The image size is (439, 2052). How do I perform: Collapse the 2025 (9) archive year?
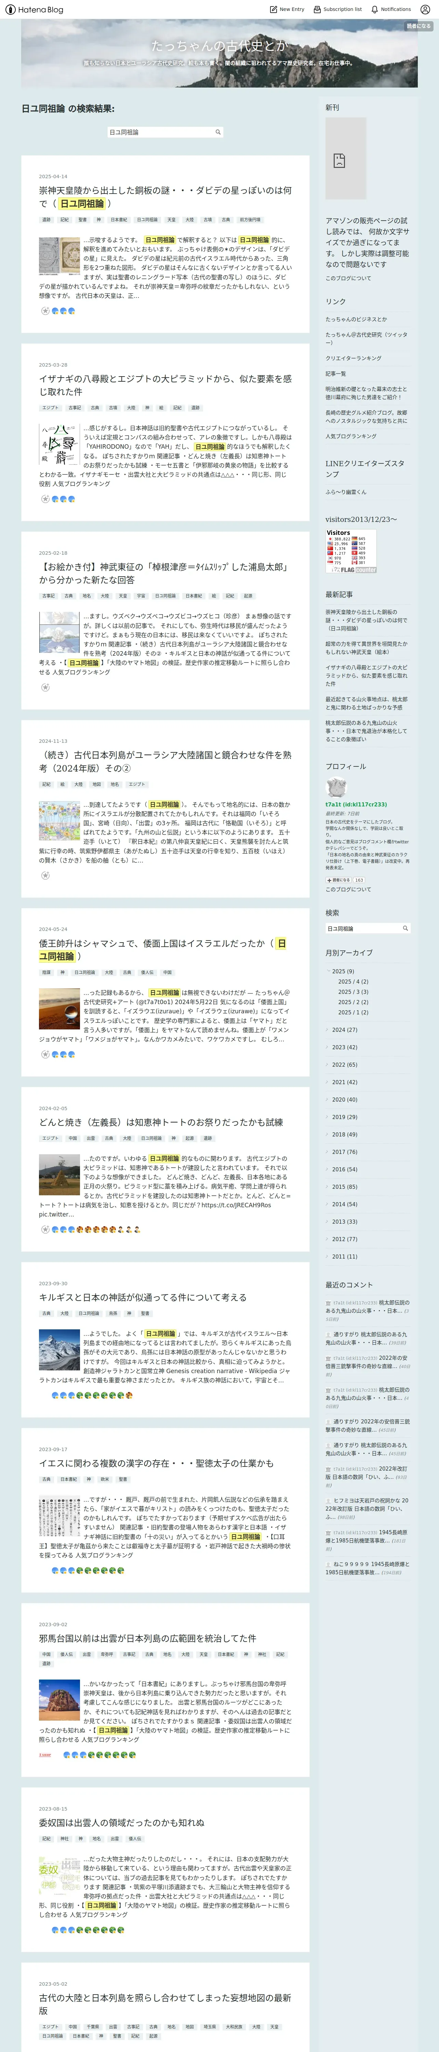pos(328,971)
